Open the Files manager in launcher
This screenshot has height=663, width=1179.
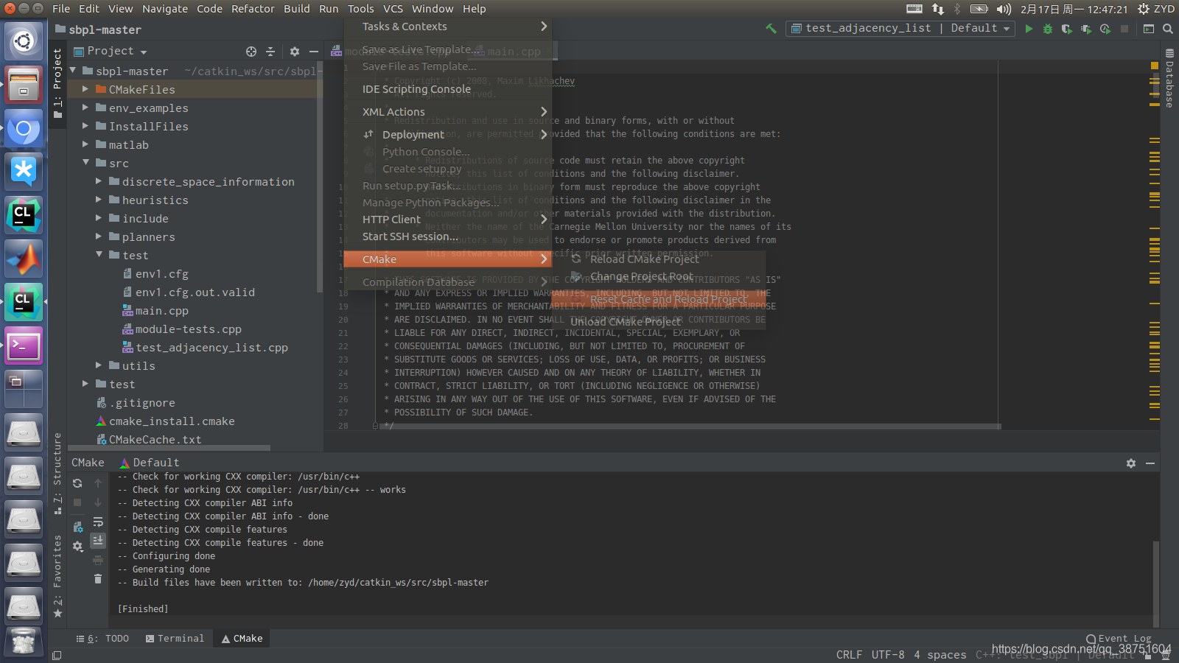pyautogui.click(x=24, y=85)
